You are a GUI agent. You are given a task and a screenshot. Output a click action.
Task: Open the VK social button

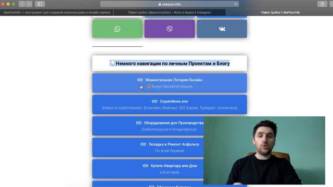click(x=222, y=29)
